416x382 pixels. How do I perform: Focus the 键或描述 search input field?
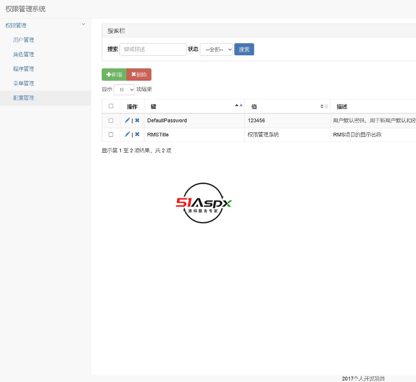(153, 49)
